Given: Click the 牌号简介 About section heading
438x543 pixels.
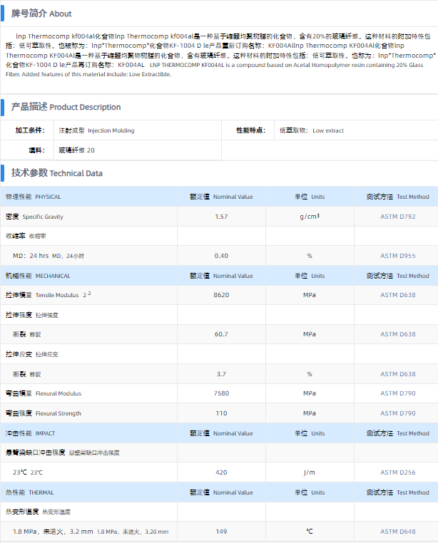Looking at the screenshot, I should (41, 14).
